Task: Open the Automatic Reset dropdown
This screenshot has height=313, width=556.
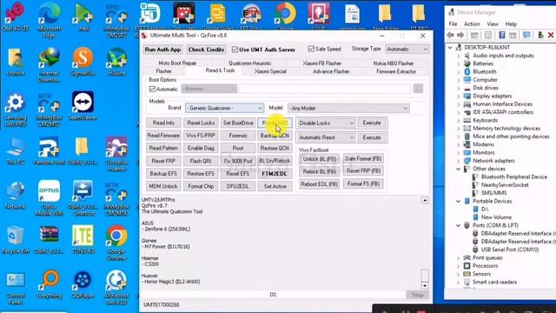Action: click(x=326, y=137)
